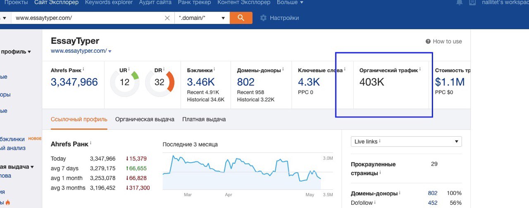Show the Dofollow info tooltip icon
The height and width of the screenshot is (208, 529).
(x=375, y=203)
